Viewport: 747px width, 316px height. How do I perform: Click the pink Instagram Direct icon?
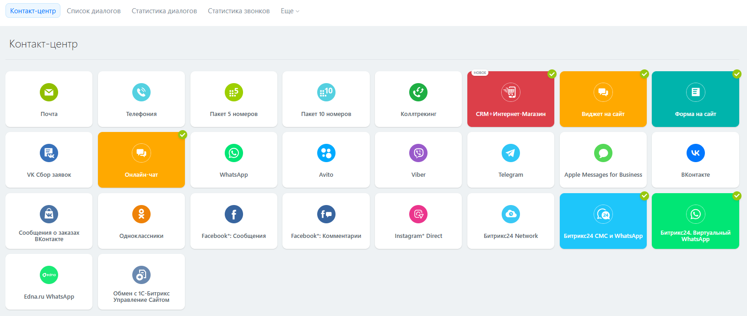[418, 214]
